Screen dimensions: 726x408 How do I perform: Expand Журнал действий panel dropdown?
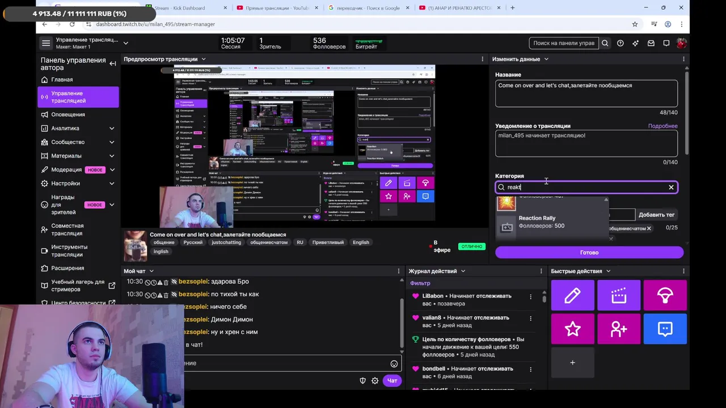pos(463,271)
